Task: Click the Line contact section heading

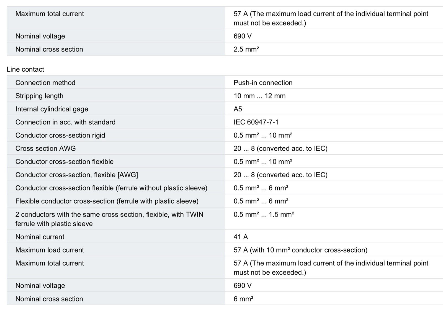Action: [25, 69]
